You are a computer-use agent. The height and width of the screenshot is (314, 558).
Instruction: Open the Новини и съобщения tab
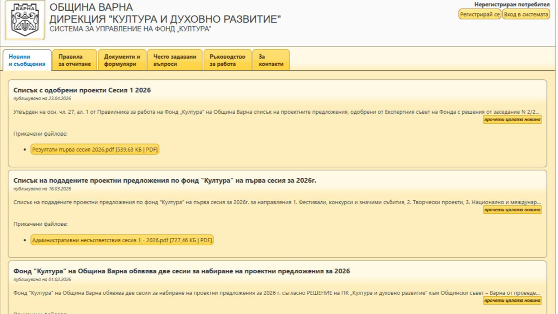click(x=27, y=60)
